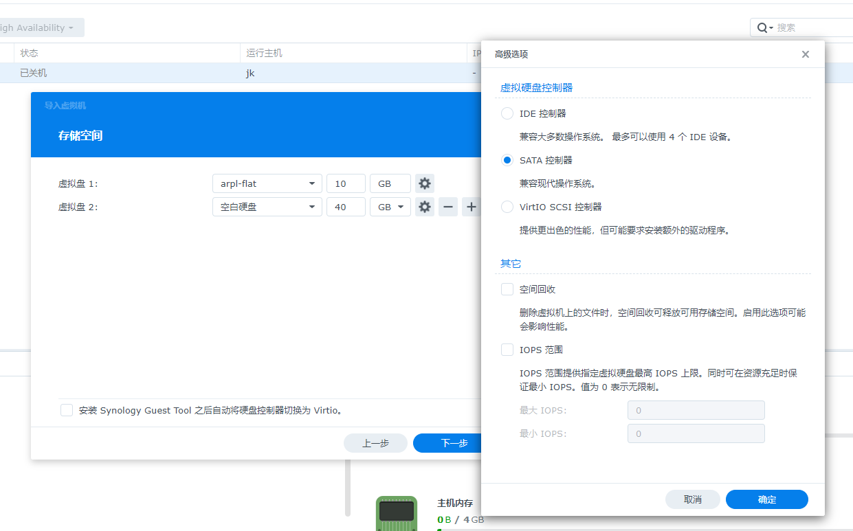Click 主机内存 label
853x531 pixels.
point(455,503)
